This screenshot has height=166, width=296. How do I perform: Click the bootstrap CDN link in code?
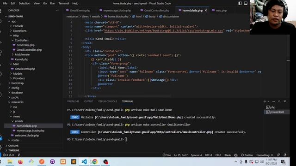[163, 30]
